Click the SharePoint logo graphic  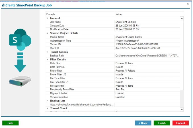[20, 40]
